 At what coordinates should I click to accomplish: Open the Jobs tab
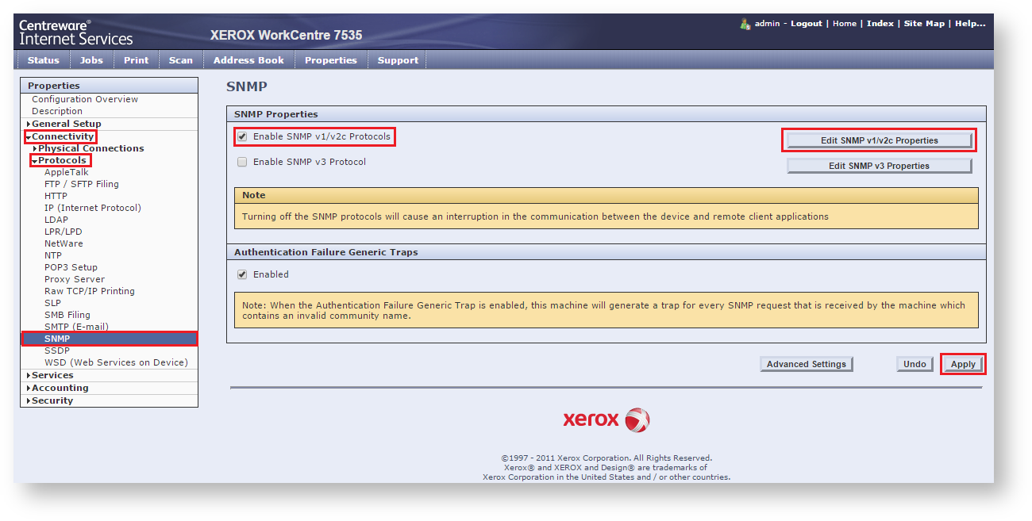point(91,60)
